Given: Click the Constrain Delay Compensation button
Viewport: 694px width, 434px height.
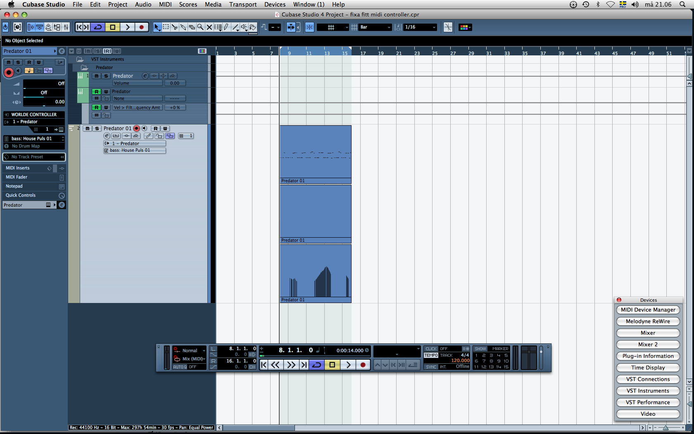Looking at the screenshot, I should click(17, 27).
